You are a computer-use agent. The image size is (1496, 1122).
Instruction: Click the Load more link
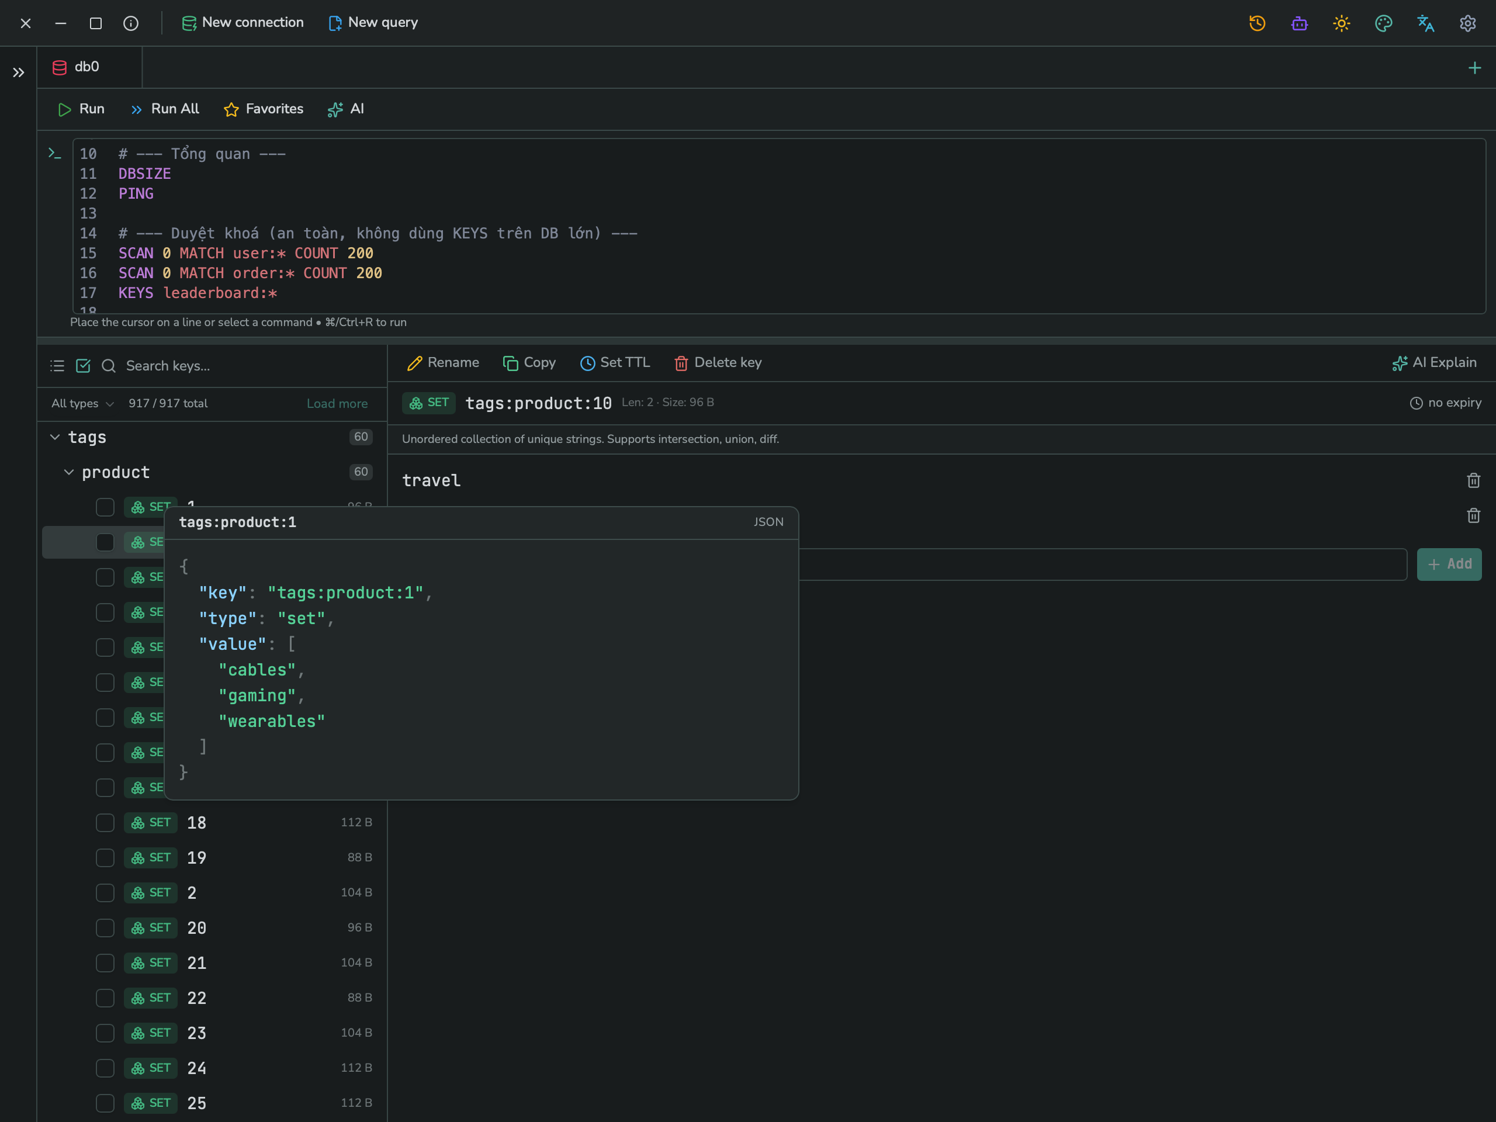click(x=338, y=404)
